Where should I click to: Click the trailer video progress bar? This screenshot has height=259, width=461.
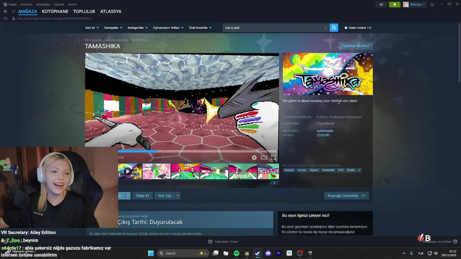coord(197,151)
